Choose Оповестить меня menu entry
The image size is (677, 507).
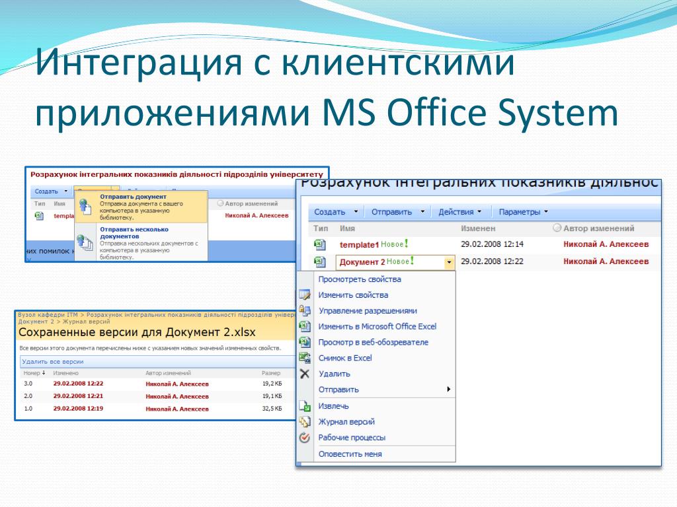coord(350,454)
